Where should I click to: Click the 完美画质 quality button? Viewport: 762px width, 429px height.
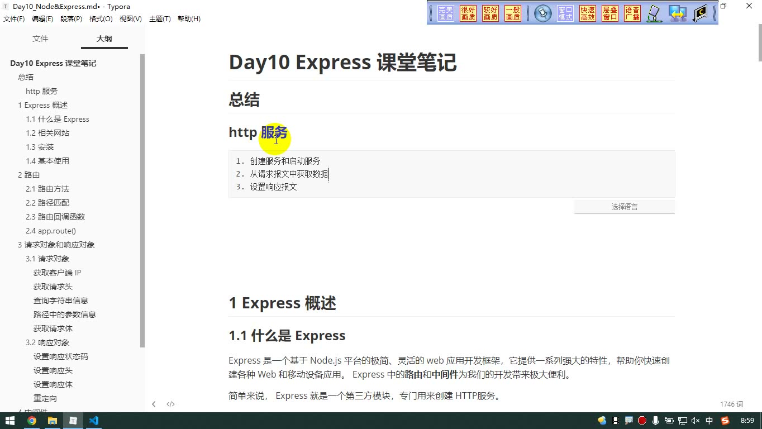[446, 13]
